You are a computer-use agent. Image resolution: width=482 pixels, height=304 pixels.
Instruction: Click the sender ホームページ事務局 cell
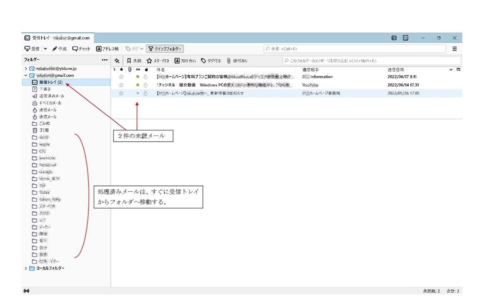pyautogui.click(x=321, y=93)
